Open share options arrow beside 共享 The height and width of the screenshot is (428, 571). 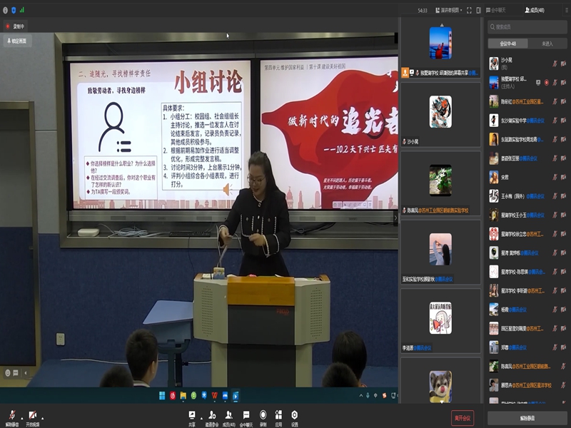point(201,418)
